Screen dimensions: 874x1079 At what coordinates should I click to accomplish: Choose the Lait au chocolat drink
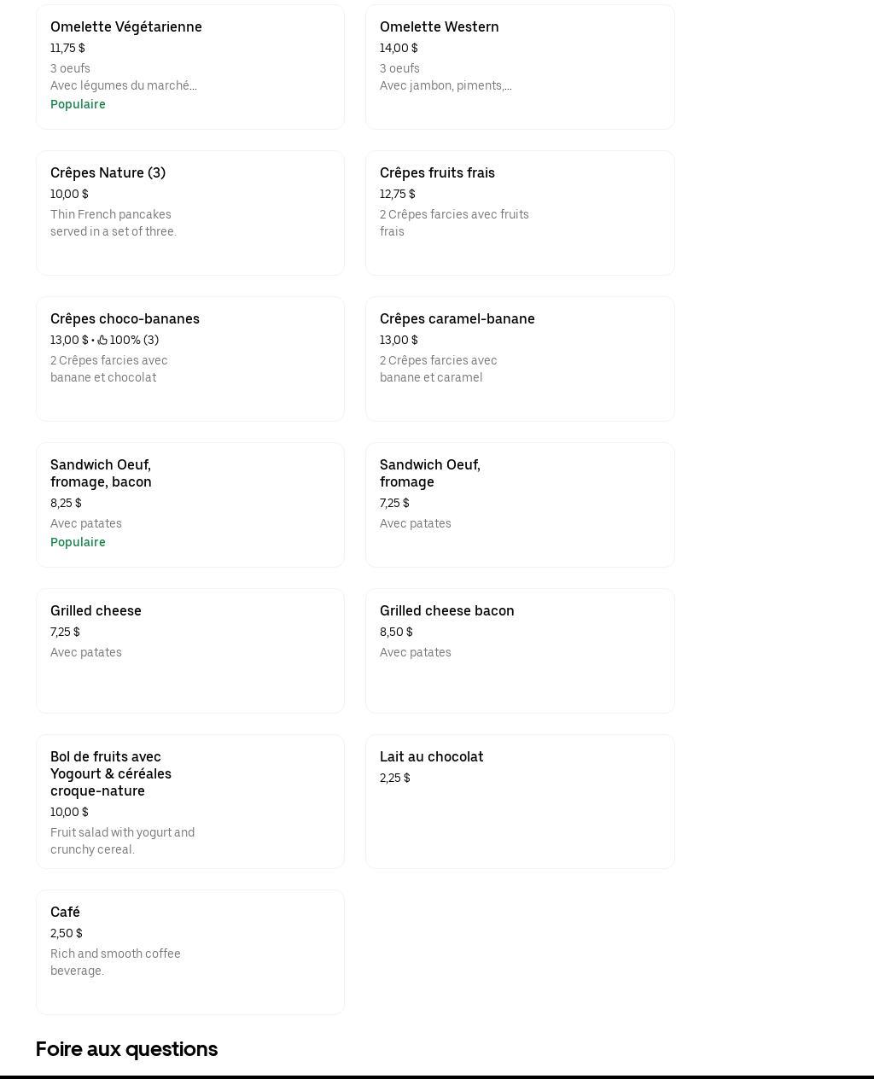click(432, 757)
